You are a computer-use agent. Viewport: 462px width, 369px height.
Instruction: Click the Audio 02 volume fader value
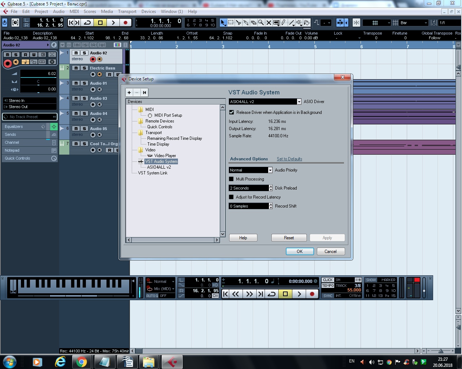(38, 74)
